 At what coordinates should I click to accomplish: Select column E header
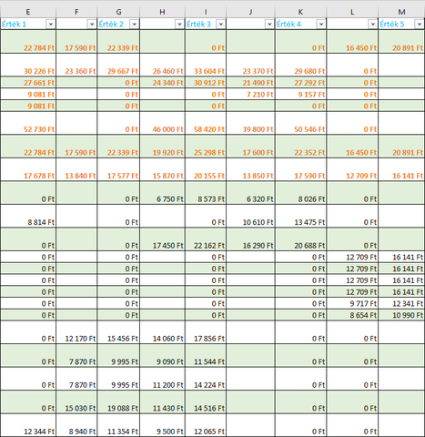pos(28,12)
